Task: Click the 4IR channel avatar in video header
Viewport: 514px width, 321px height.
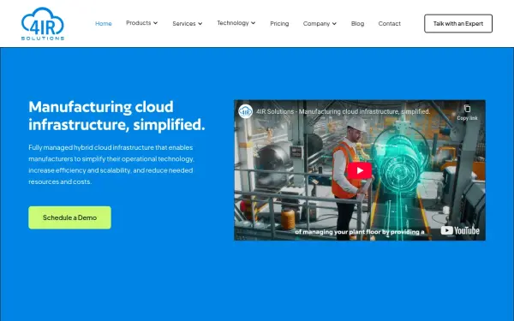Action: point(246,111)
